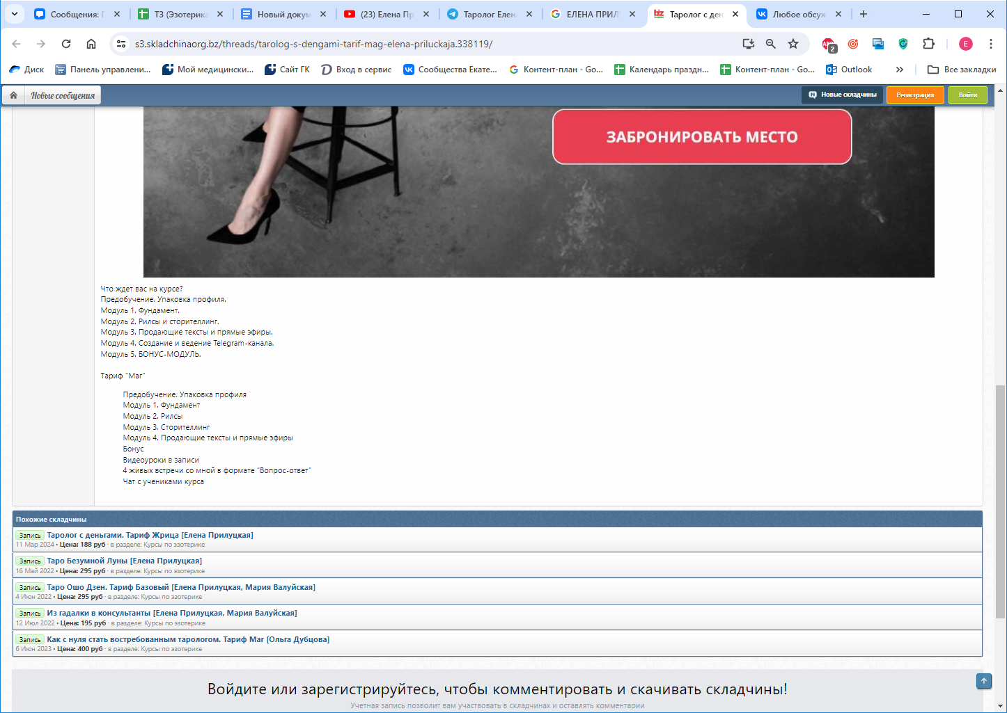Switch to the Новый документ tab
1007x713 pixels.
click(x=283, y=14)
